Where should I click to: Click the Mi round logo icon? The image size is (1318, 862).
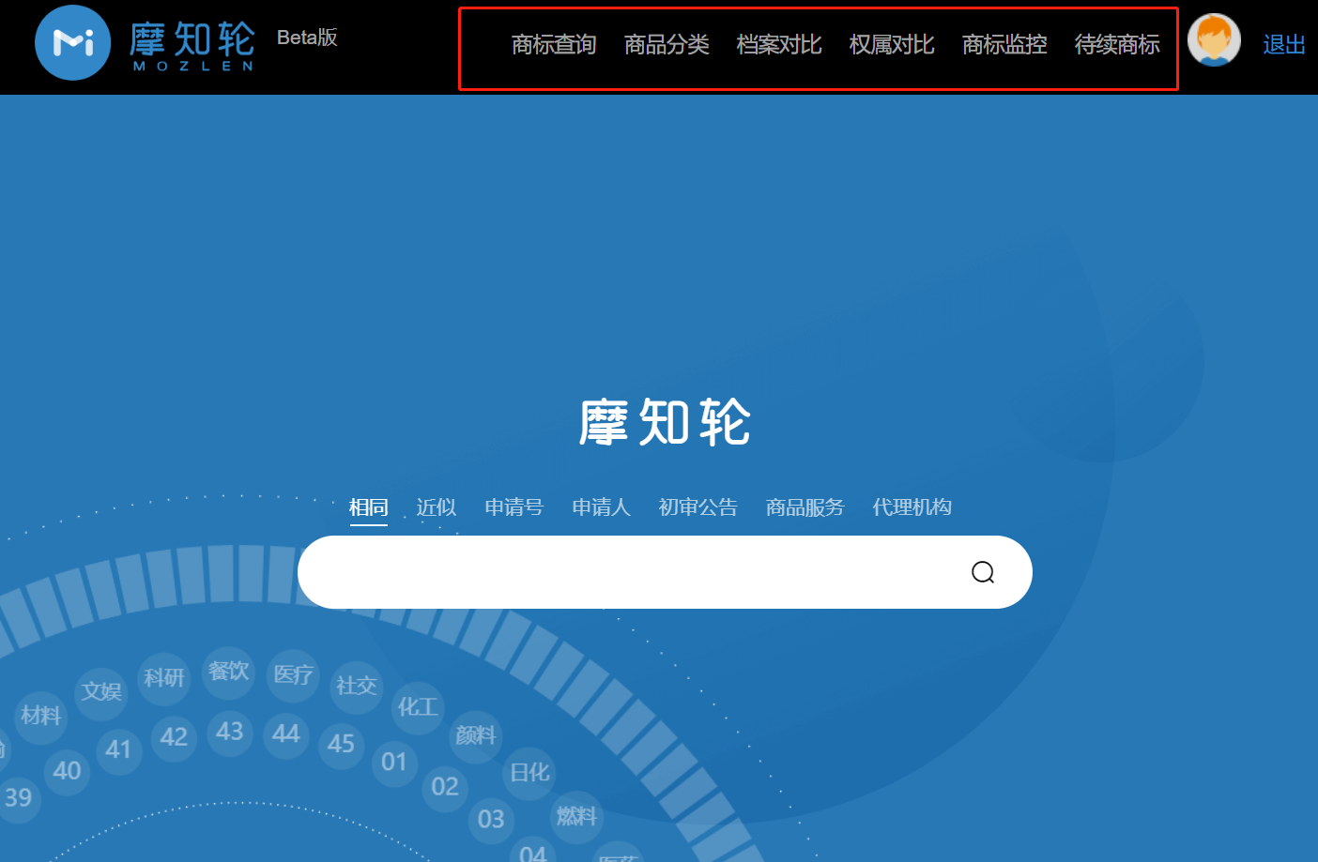point(73,43)
